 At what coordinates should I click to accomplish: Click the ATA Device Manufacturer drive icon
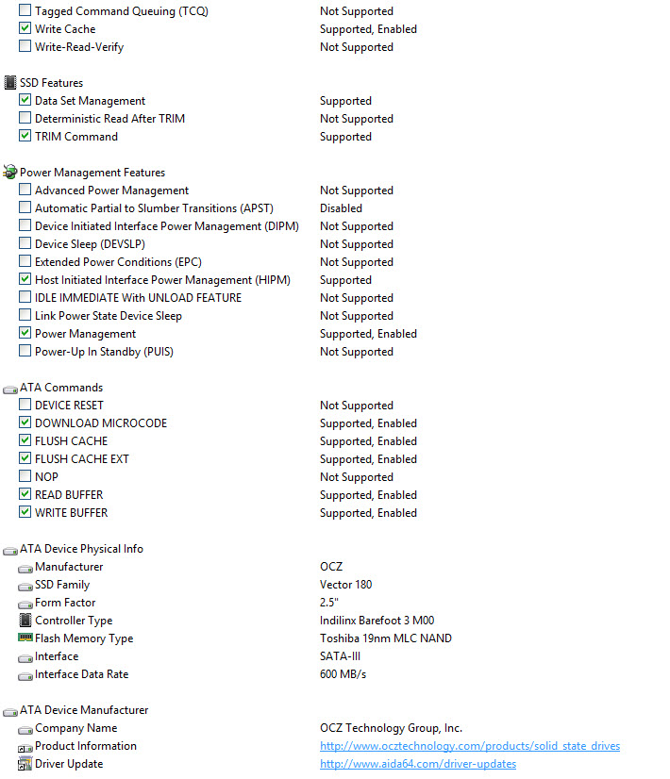tap(10, 711)
